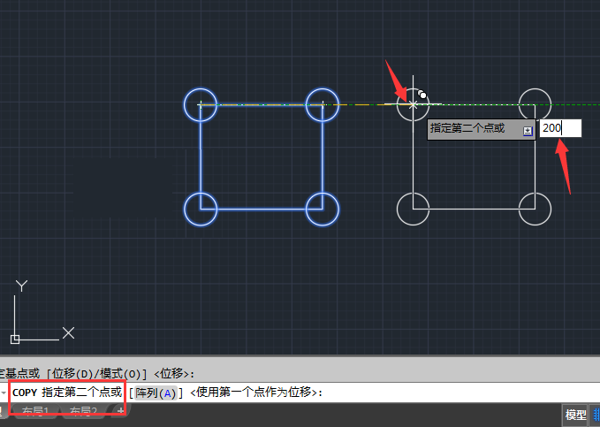Image resolution: width=600 pixels, height=427 pixels.
Task: Switch to the 布局2 layout tab
Action: pyautogui.click(x=83, y=411)
